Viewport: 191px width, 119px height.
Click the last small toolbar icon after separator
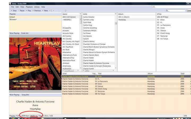[x=54, y=11]
